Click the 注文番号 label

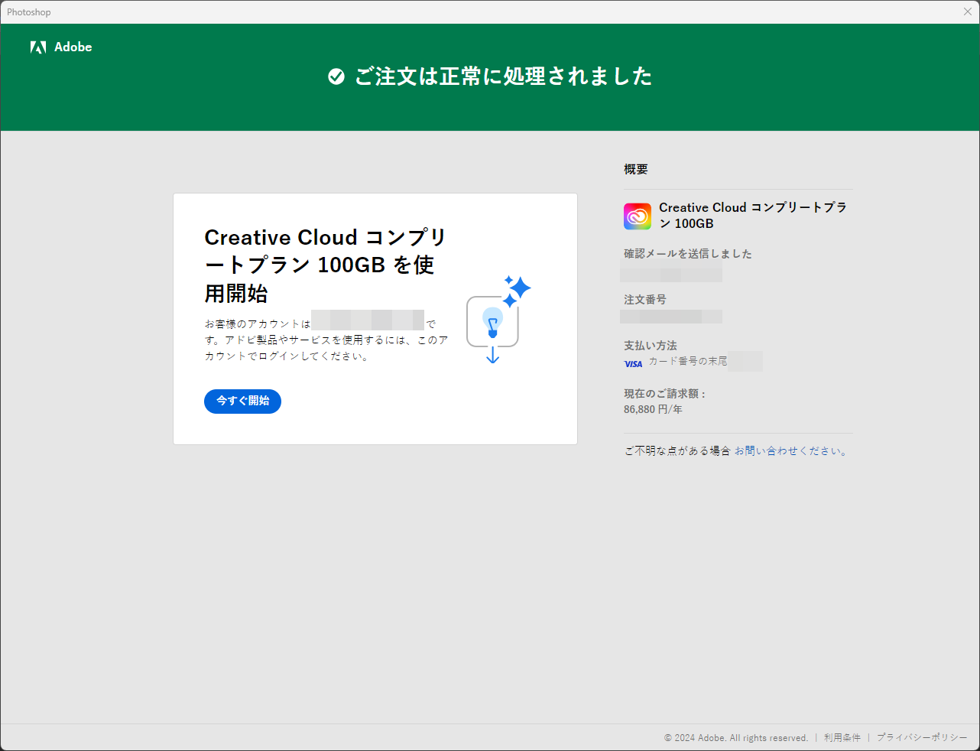pos(645,300)
